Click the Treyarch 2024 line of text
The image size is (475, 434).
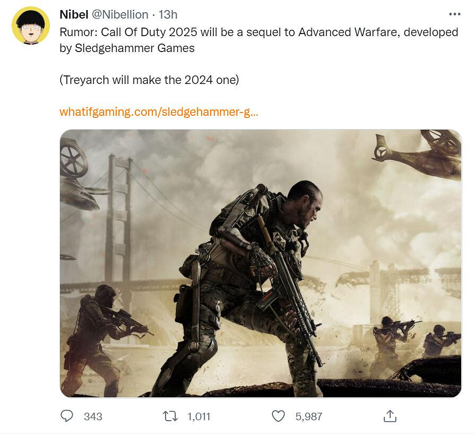tap(149, 80)
